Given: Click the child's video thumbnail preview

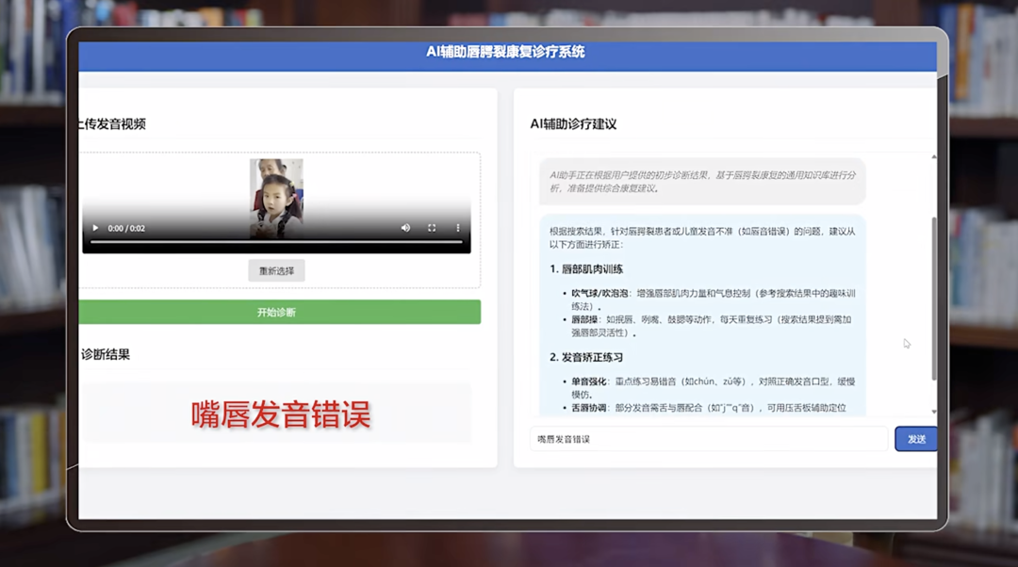Looking at the screenshot, I should tap(276, 198).
